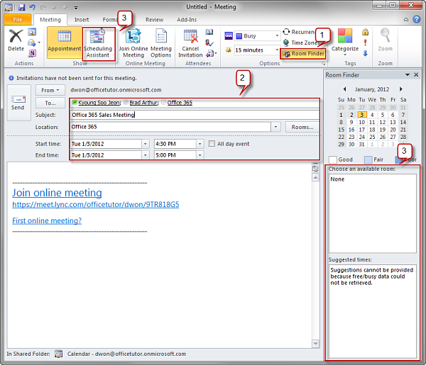
Task: Open Room Finder pane options arrow
Action: [408, 74]
